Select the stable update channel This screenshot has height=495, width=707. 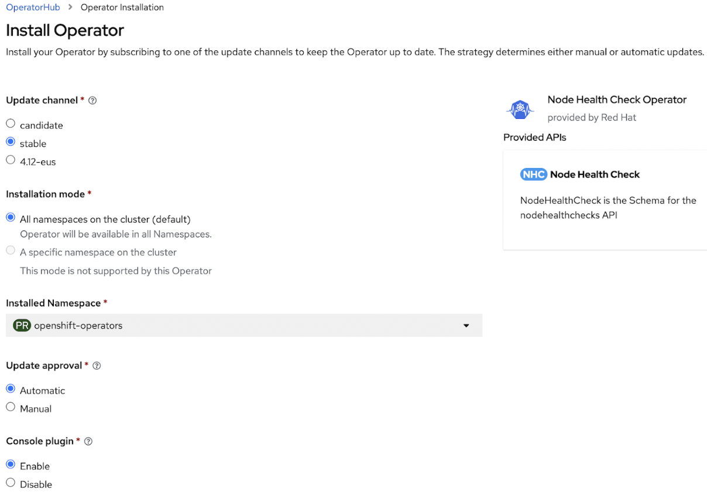[11, 142]
